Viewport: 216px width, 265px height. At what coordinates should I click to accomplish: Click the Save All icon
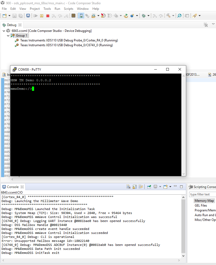[x=21, y=16]
